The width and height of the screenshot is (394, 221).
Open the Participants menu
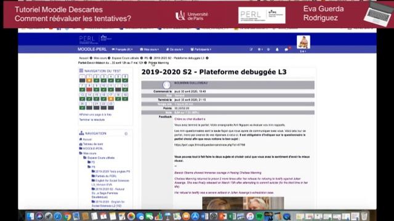(x=201, y=49)
